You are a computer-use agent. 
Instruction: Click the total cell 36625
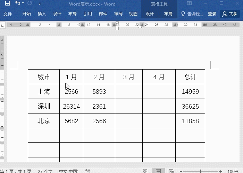190,106
